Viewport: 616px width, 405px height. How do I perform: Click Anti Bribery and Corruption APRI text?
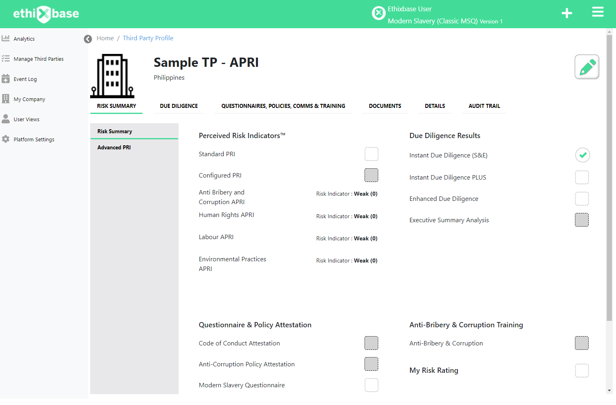[222, 197]
